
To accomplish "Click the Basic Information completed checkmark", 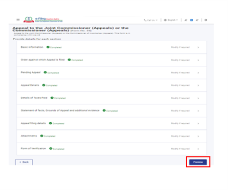I will 48,47.
